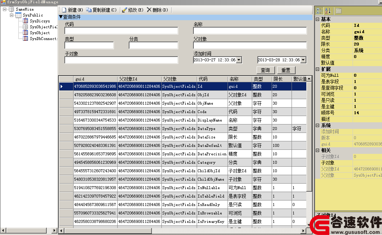Viewport: 382px width, 235px height.
Task: Select the IsNullable cell in grid
Action: (212, 188)
